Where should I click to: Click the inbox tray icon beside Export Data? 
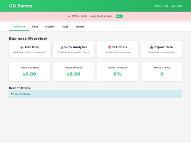click(x=151, y=47)
